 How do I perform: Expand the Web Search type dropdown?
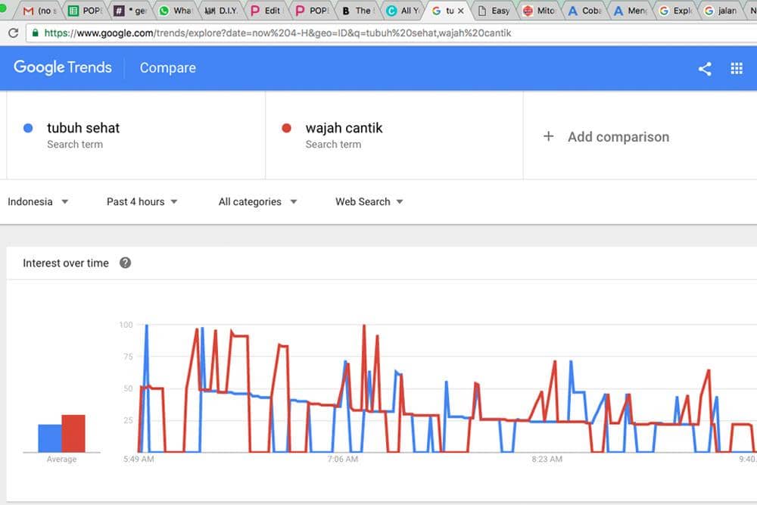tap(369, 201)
